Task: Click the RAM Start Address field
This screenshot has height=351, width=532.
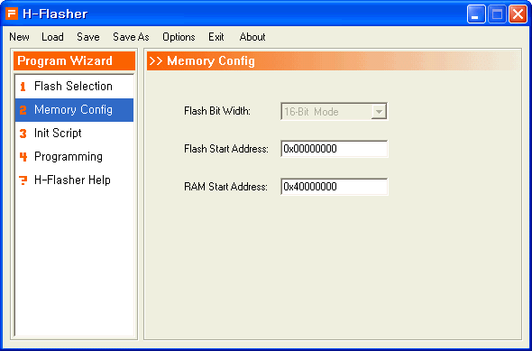Action: click(335, 187)
